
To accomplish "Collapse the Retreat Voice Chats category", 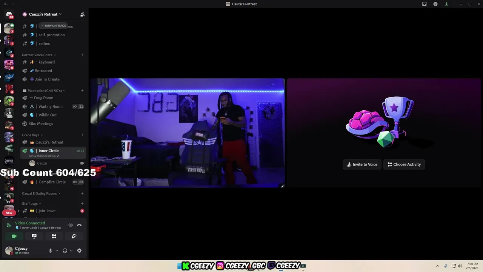I will coord(39,55).
